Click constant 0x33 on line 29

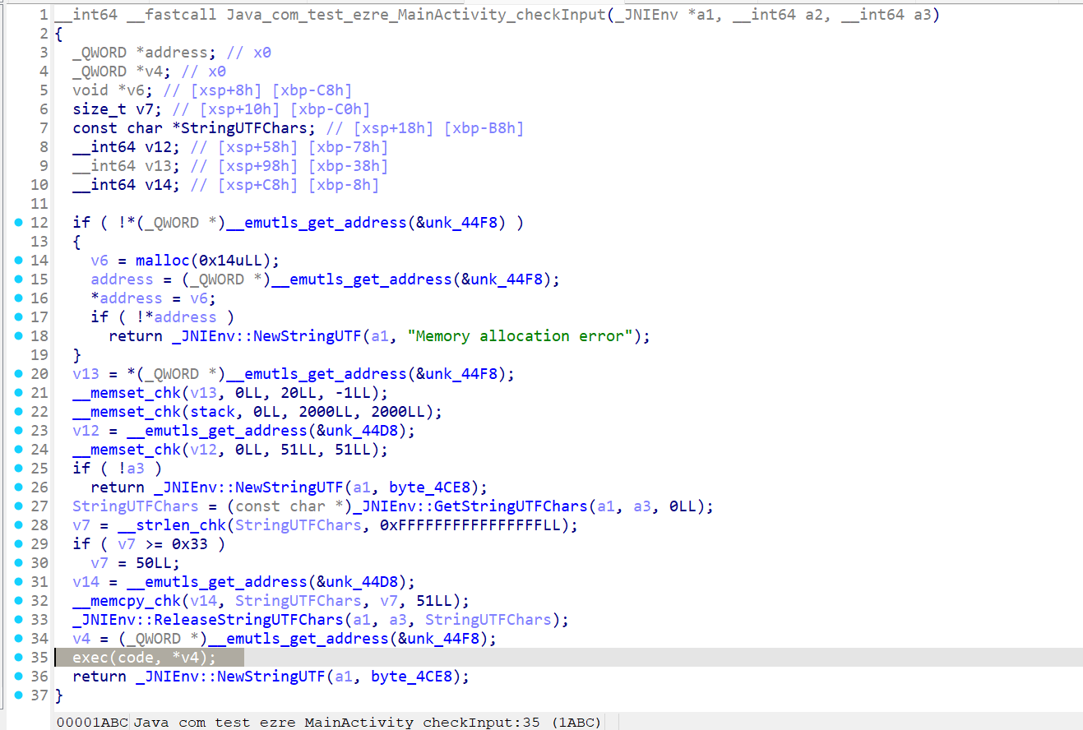click(x=190, y=544)
